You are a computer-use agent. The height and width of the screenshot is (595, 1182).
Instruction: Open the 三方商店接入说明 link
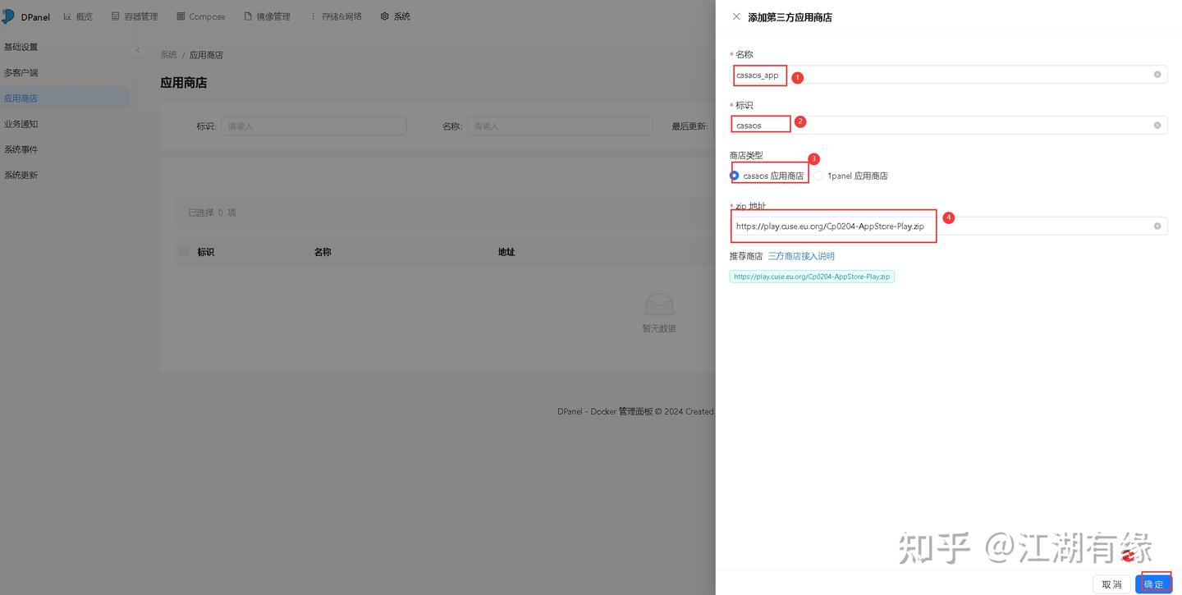[x=801, y=255]
